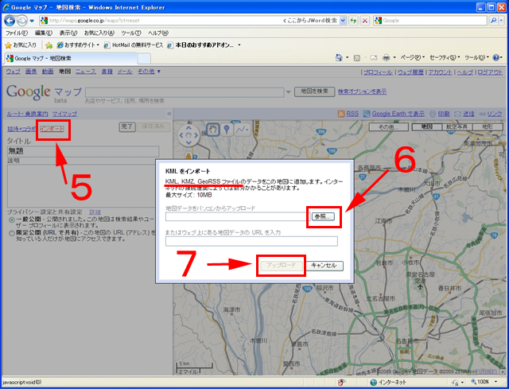Open the recent pages dropdown arrow
The height and width of the screenshot is (389, 509).
point(32,21)
